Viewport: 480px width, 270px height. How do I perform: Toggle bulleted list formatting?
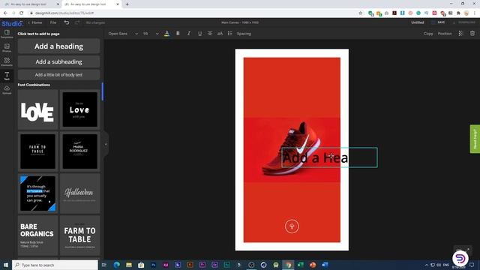230,33
